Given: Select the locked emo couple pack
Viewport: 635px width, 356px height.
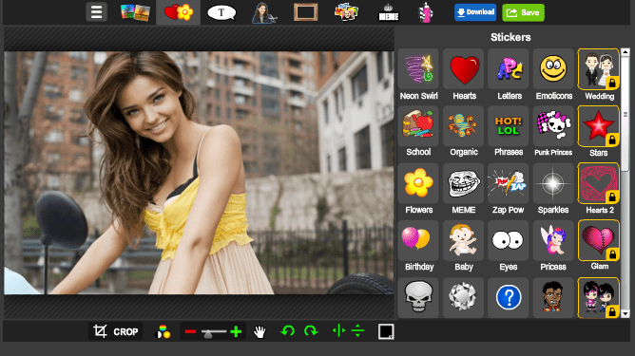Looking at the screenshot, I should point(599,298).
